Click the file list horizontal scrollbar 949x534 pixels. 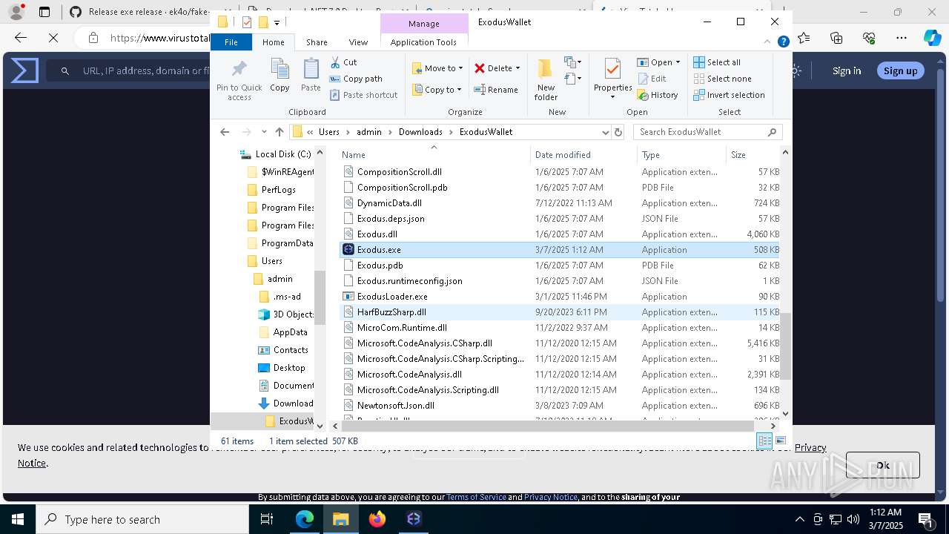tap(547, 426)
